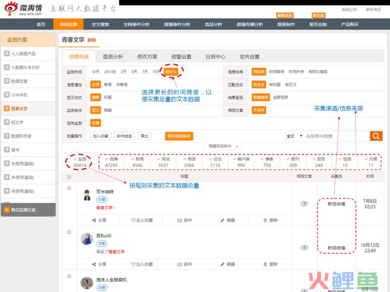Viewport: 390px width, 292px height.
Task: Click the envelope icon in the 10月12日 row
Action: (x=179, y=264)
